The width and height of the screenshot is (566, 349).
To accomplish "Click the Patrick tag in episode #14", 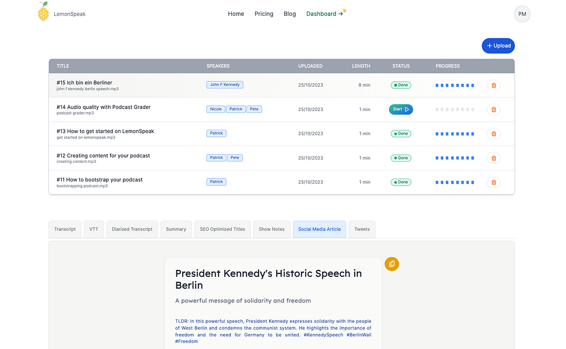I will click(x=236, y=109).
